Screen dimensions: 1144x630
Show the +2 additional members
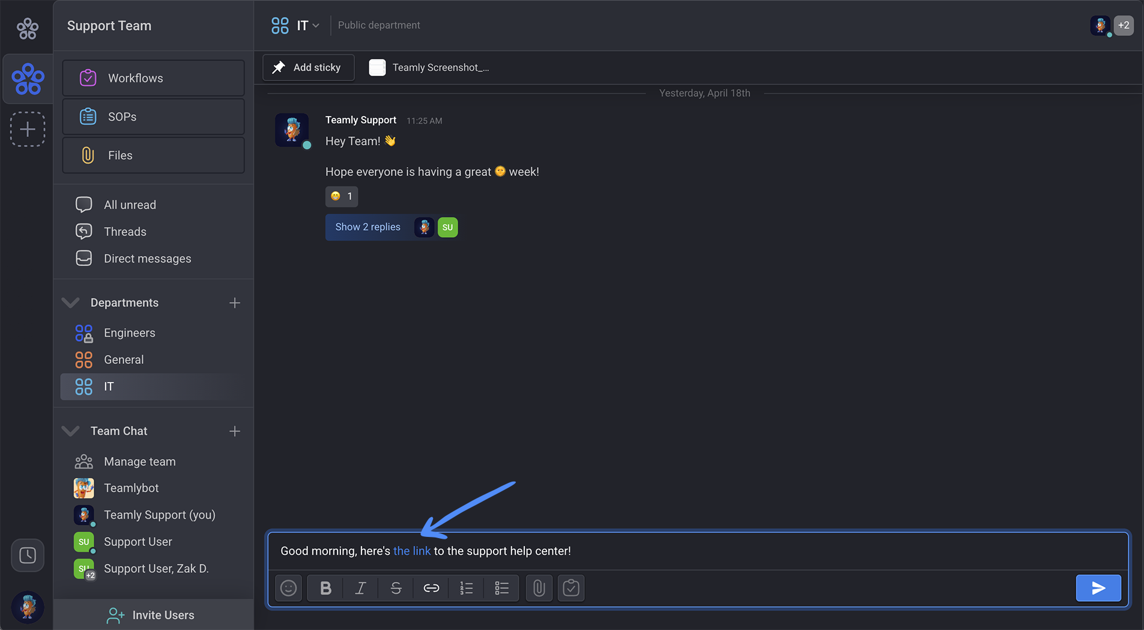pos(1124,25)
